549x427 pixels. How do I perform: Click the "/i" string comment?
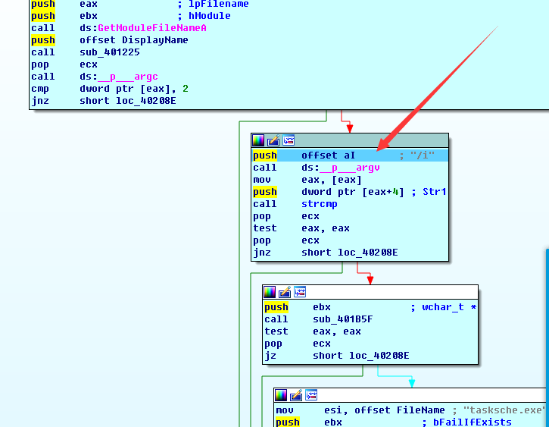point(422,155)
